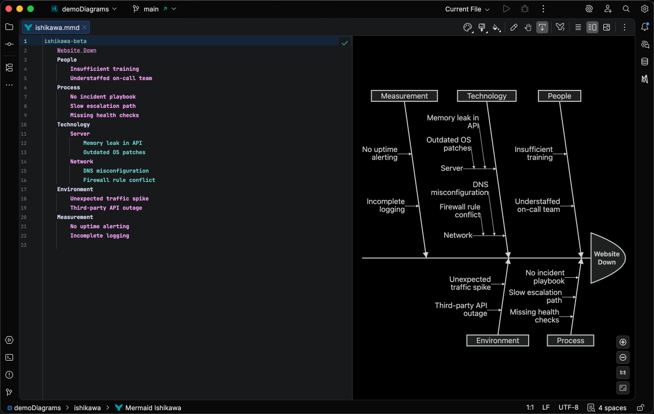Fit diagram to preview window
The image size is (654, 414).
[623, 388]
